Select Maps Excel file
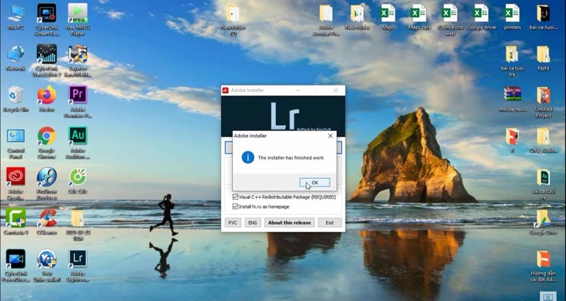Image resolution: width=566 pixels, height=301 pixels. 388,17
